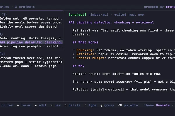Viewport: 175px width, 116px height.
Task: Select 'Stream tokens over SSE, not web…' entry
Action: (x=31, y=58)
